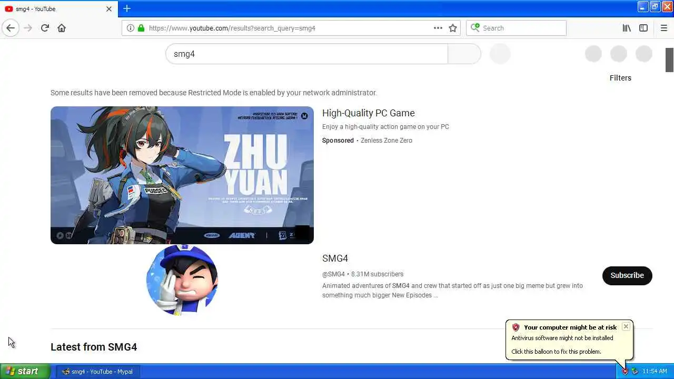Open the Filters option
The width and height of the screenshot is (674, 379).
pos(620,78)
